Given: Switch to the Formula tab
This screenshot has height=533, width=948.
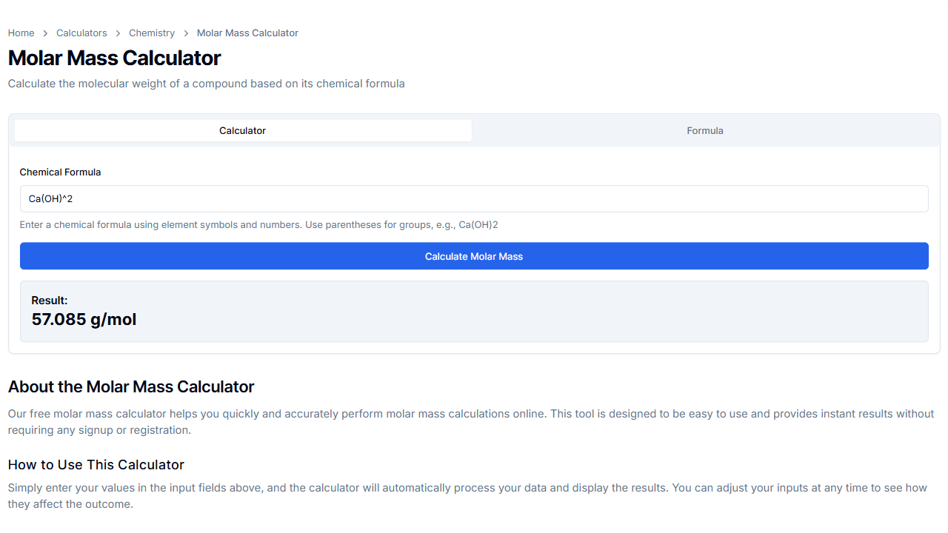Looking at the screenshot, I should 704,131.
